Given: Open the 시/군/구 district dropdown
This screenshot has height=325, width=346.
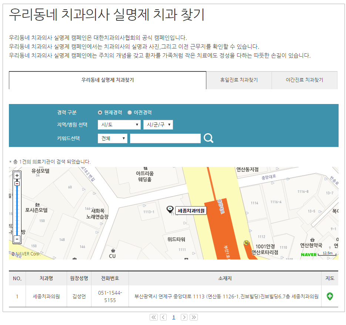Looking at the screenshot, I should [158, 125].
